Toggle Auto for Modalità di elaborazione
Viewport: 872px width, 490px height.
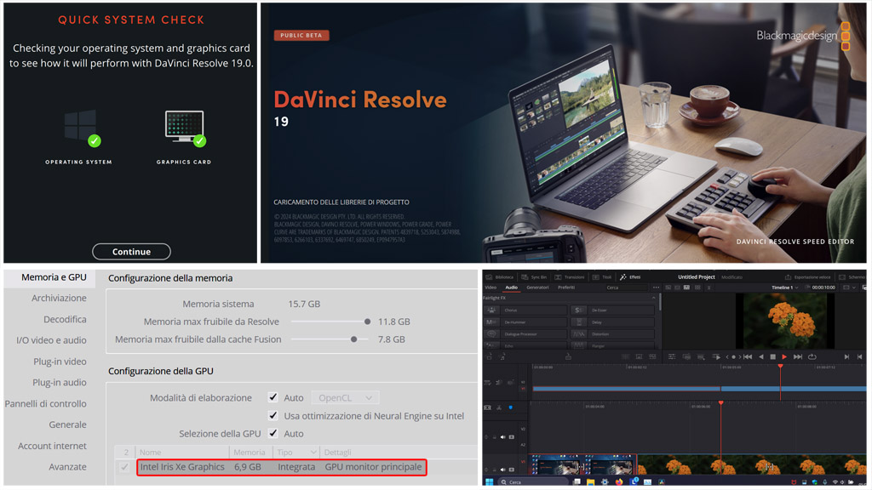[x=273, y=397]
